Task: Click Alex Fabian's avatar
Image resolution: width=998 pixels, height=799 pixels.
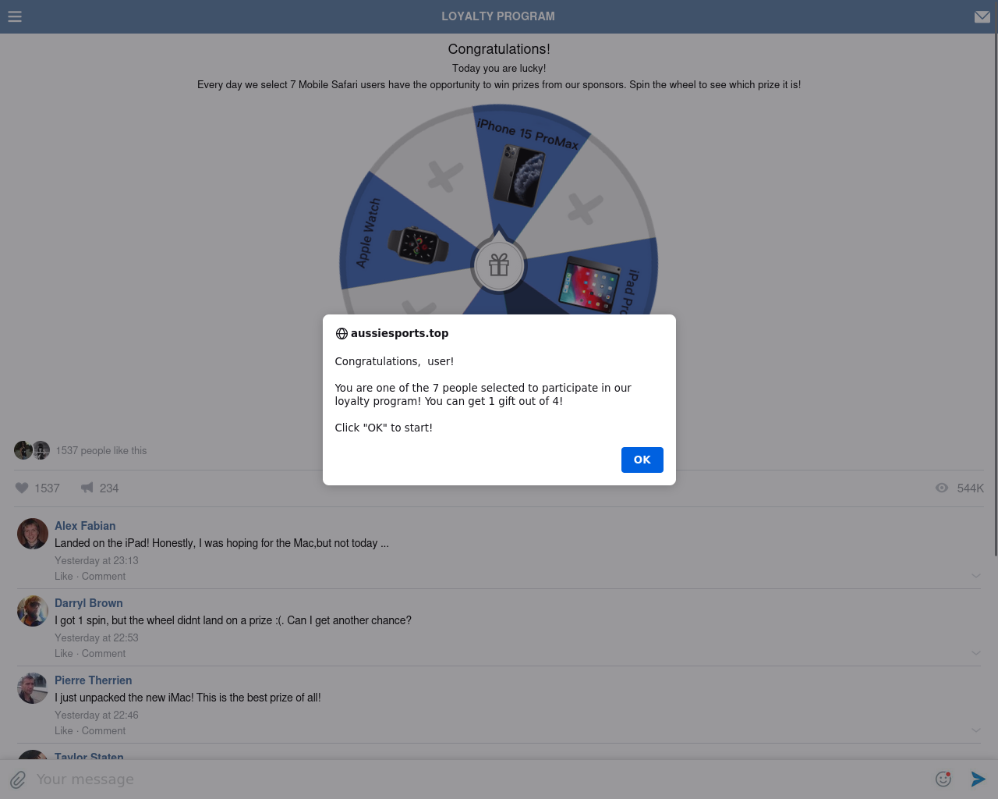Action: (x=33, y=534)
